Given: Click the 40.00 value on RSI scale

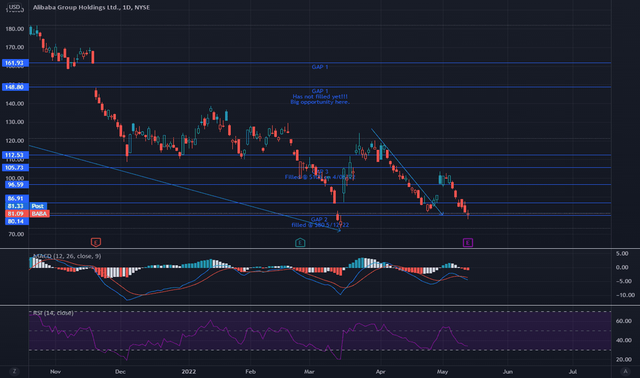Looking at the screenshot, I should tap(624, 340).
